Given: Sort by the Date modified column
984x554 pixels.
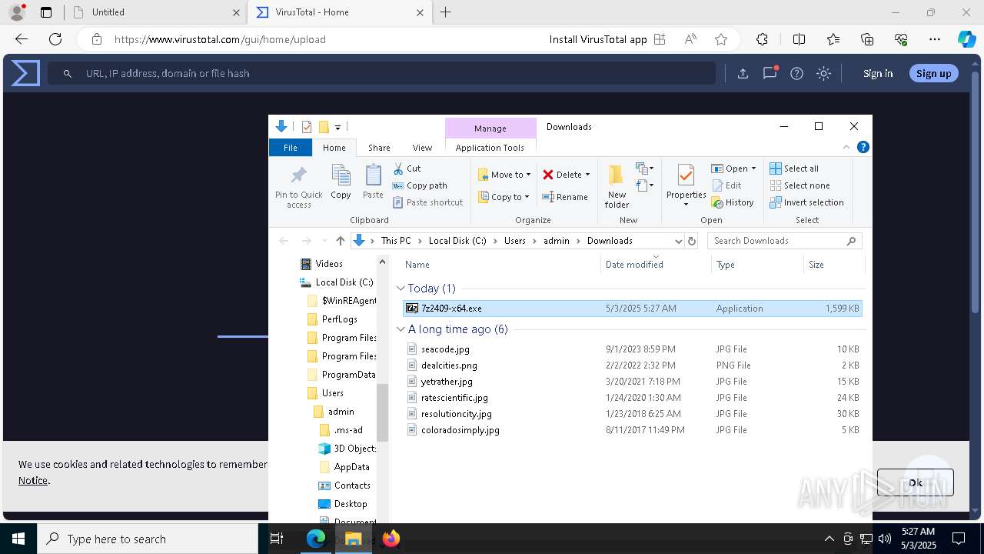Looking at the screenshot, I should tap(634, 265).
